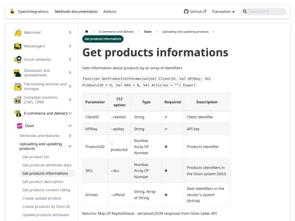Click the --sku CLI option cell
The width and height of the screenshot is (295, 221).
(x=119, y=171)
